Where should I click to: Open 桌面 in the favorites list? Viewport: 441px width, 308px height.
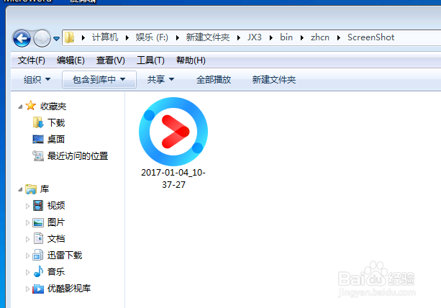(56, 139)
